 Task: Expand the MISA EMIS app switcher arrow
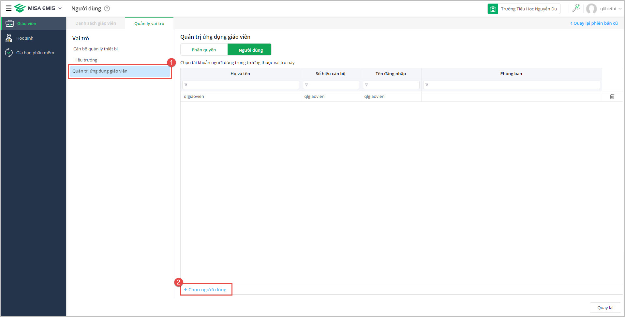[60, 8]
